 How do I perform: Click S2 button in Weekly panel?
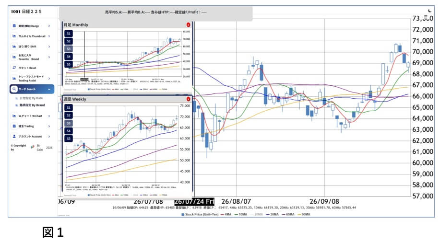tap(69, 115)
